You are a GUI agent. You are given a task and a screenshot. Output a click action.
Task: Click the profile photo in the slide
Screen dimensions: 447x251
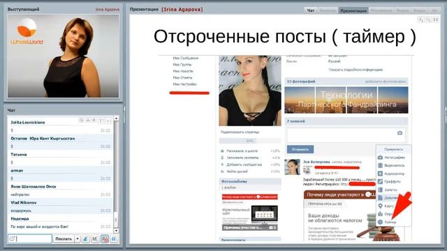(250, 91)
